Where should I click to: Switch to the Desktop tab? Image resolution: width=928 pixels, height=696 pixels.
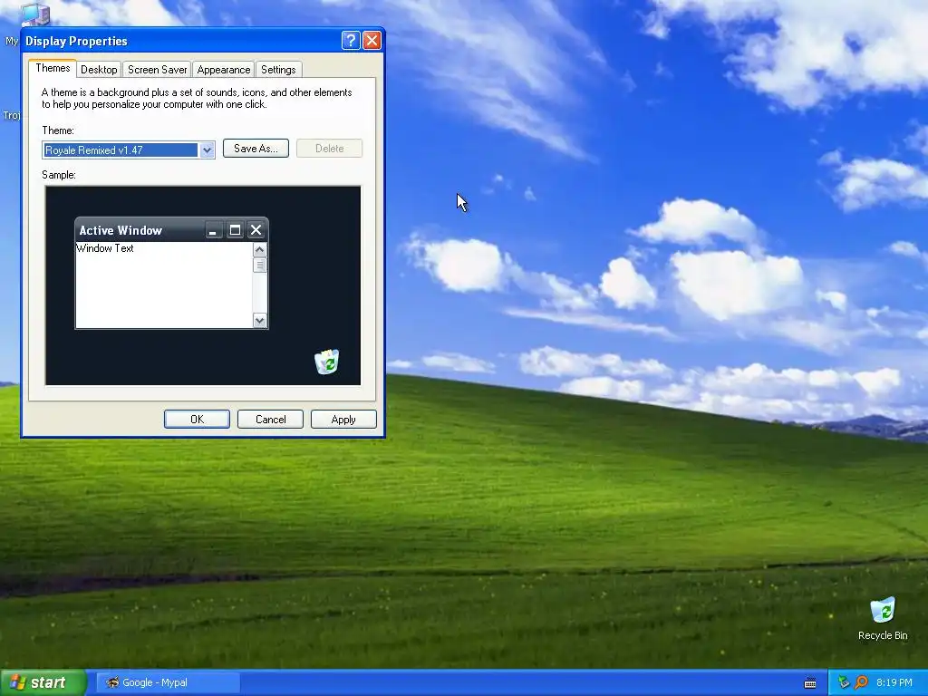pos(99,70)
